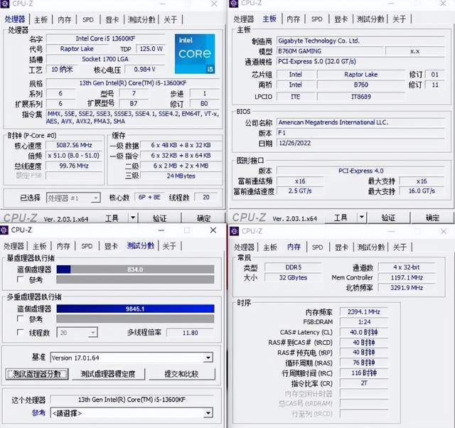Click CAS# Latency value 40.0 时钟
This screenshot has width=455, height=428.
(x=364, y=332)
